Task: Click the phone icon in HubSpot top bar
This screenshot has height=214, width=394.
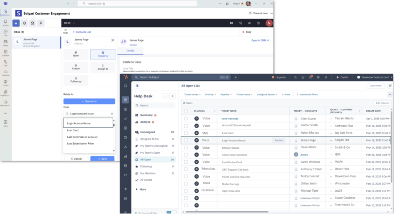Action: (x=295, y=77)
